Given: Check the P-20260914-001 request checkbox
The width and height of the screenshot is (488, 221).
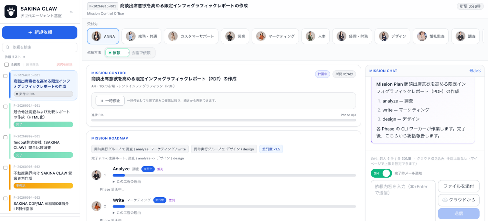Looking at the screenshot, I should point(5,107).
